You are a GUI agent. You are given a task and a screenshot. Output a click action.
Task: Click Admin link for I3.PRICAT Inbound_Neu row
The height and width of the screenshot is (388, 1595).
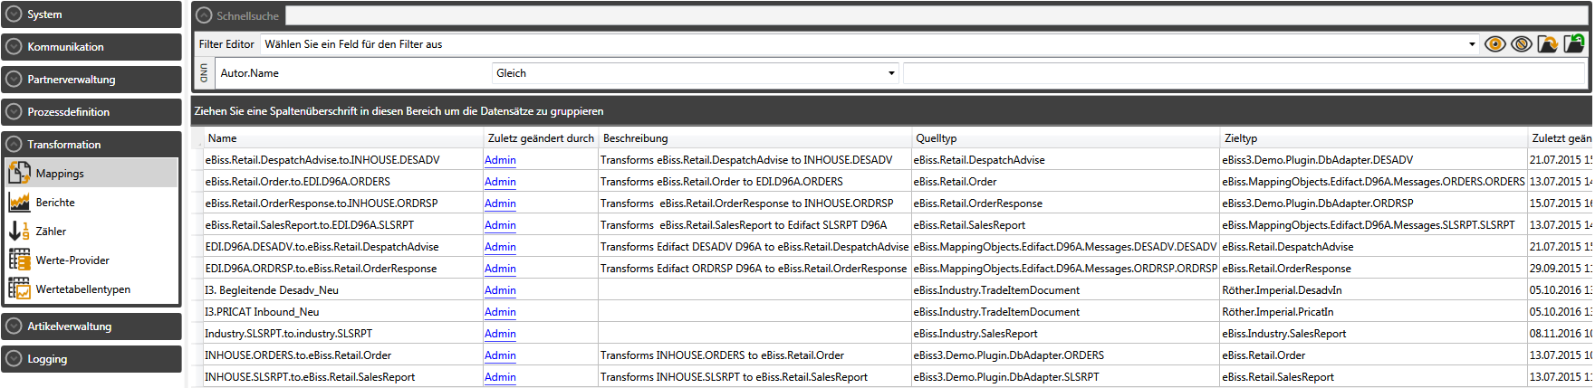click(x=500, y=312)
